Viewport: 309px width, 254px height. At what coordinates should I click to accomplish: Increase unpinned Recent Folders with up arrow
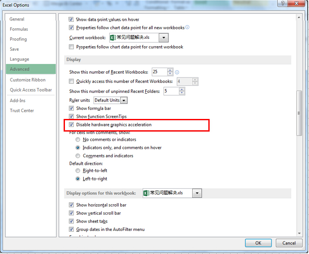pyautogui.click(x=182, y=89)
